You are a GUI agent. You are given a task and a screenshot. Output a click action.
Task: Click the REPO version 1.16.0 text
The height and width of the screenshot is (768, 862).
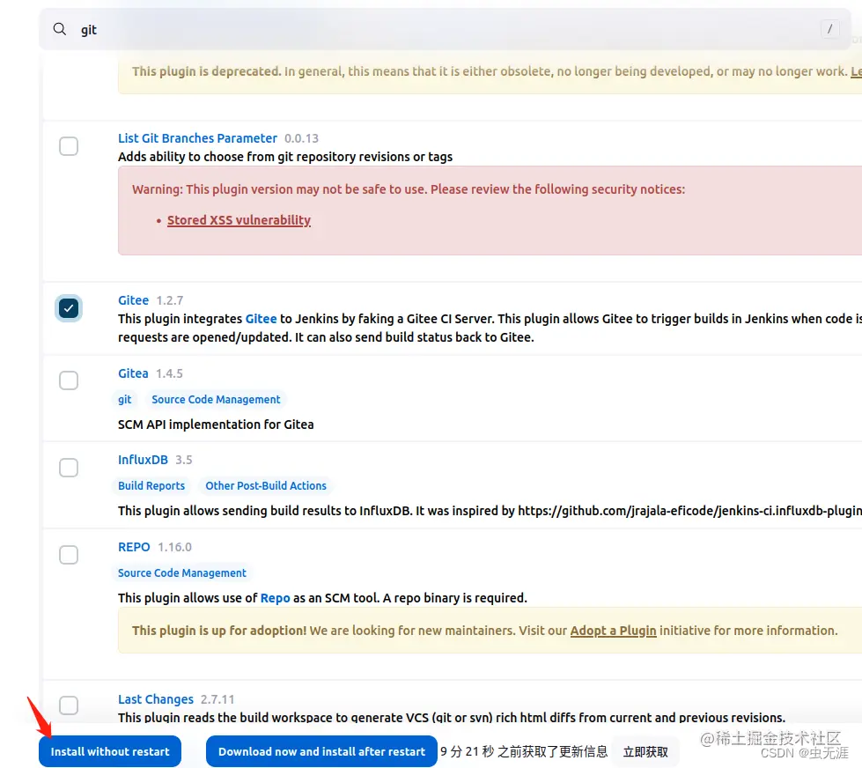pos(175,548)
